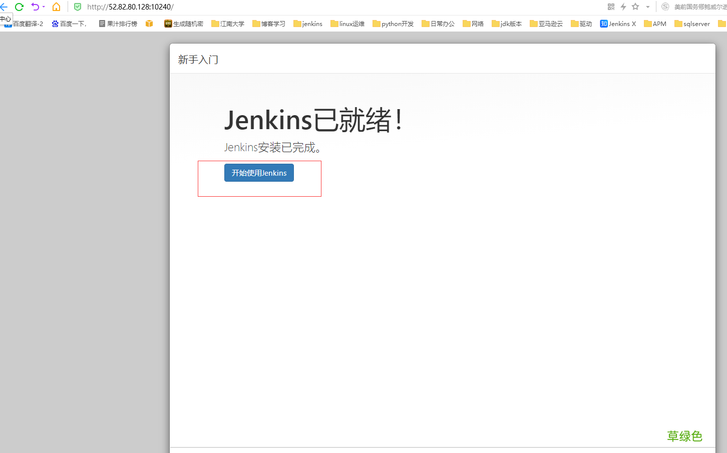The height and width of the screenshot is (453, 727).
Task: Open the browser home page icon
Action: 56,7
